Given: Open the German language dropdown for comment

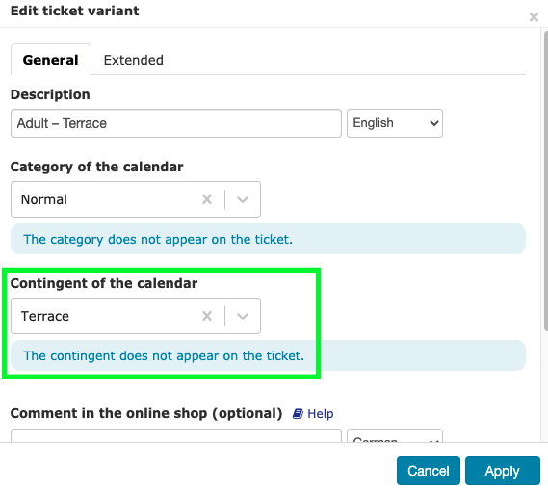Looking at the screenshot, I should (x=395, y=436).
